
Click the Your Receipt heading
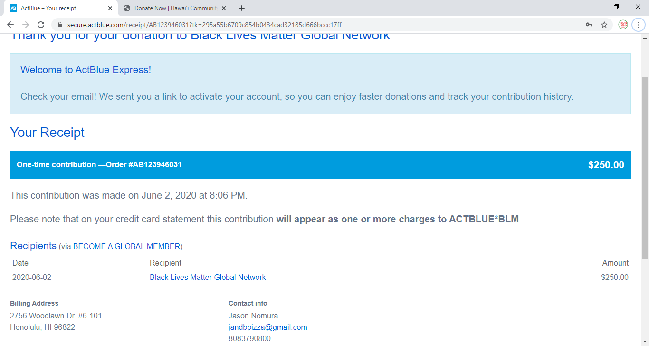tap(47, 132)
